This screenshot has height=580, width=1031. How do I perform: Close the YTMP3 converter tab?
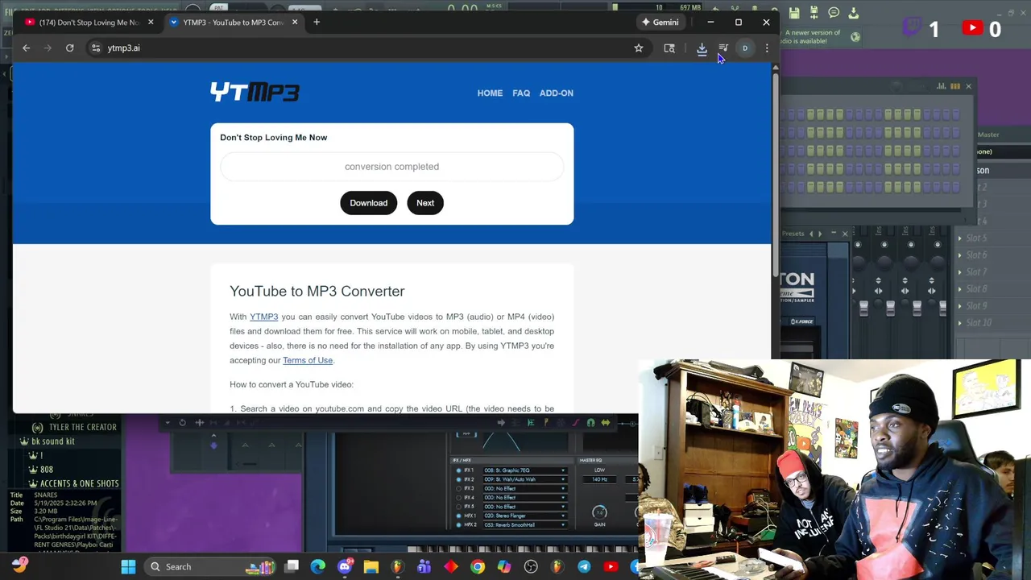295,22
